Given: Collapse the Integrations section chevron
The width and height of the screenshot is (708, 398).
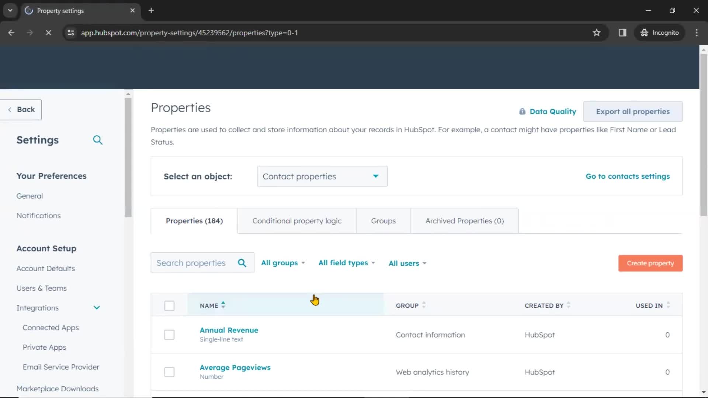Looking at the screenshot, I should [97, 308].
